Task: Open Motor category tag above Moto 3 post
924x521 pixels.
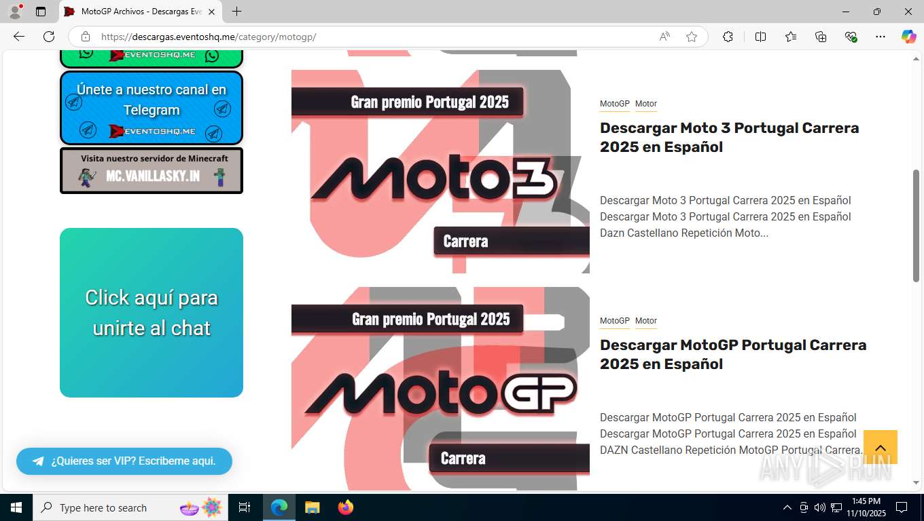Action: click(x=646, y=104)
